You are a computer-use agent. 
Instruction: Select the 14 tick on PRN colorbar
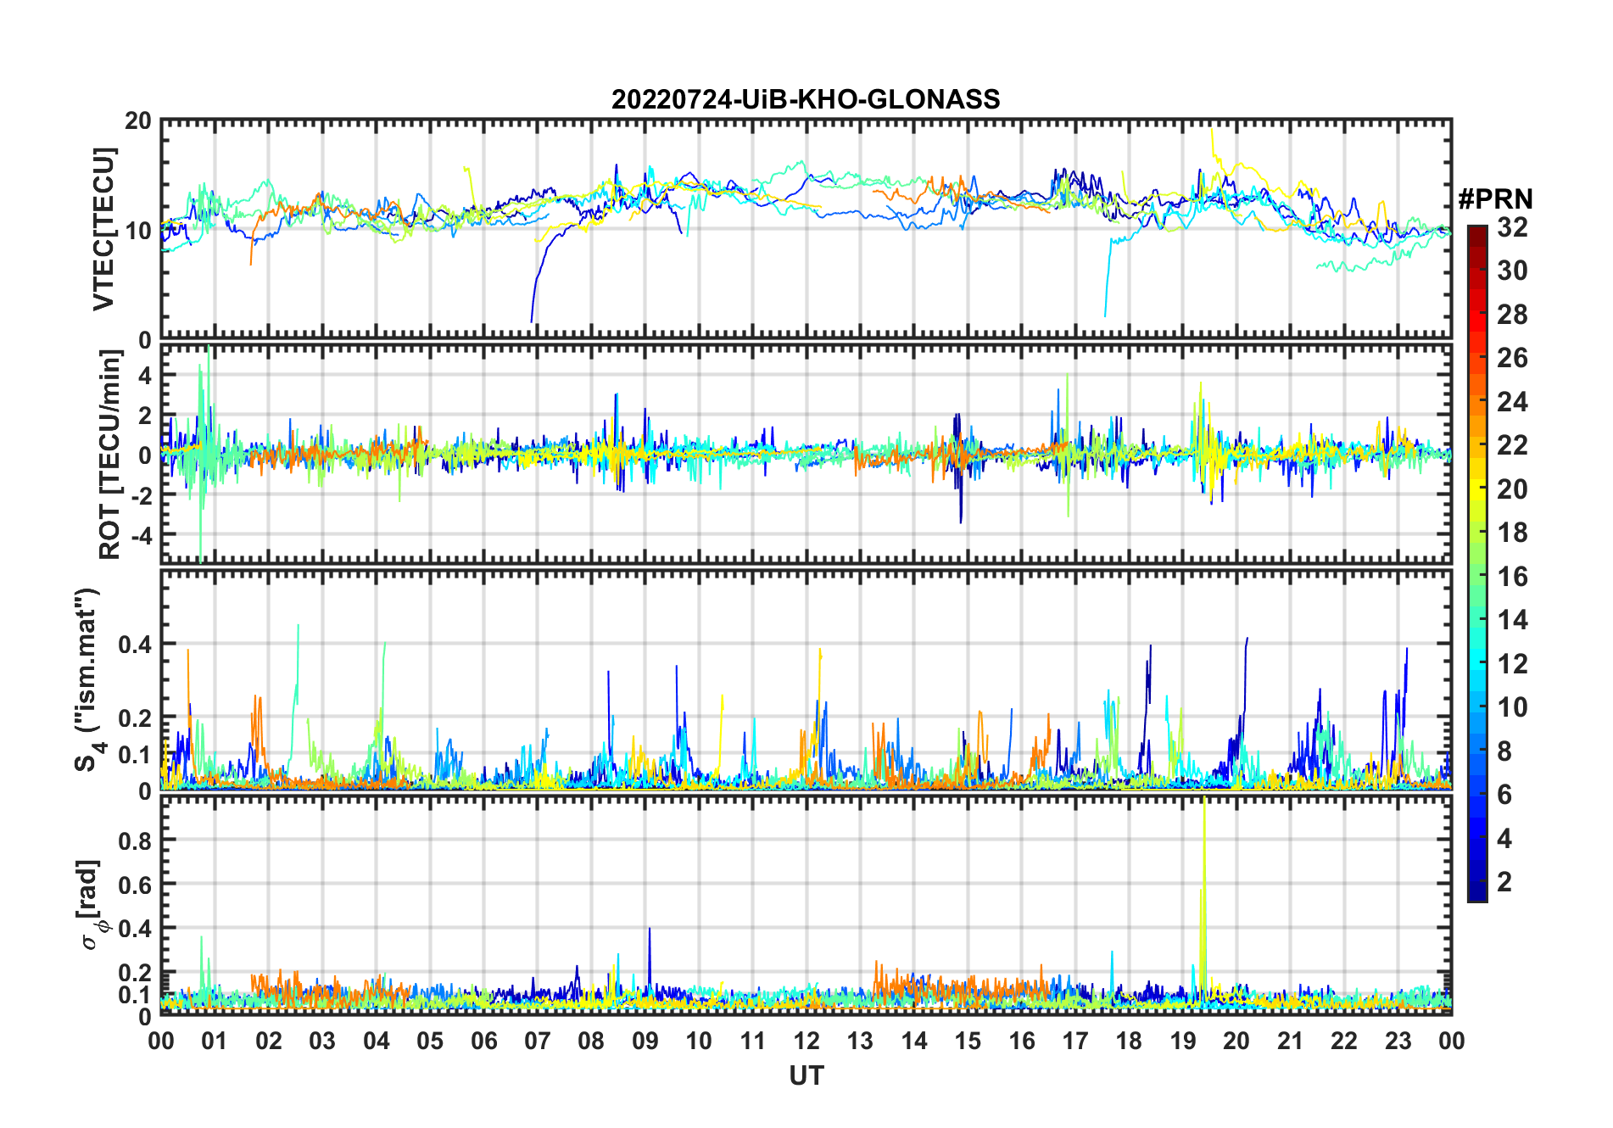(1512, 620)
